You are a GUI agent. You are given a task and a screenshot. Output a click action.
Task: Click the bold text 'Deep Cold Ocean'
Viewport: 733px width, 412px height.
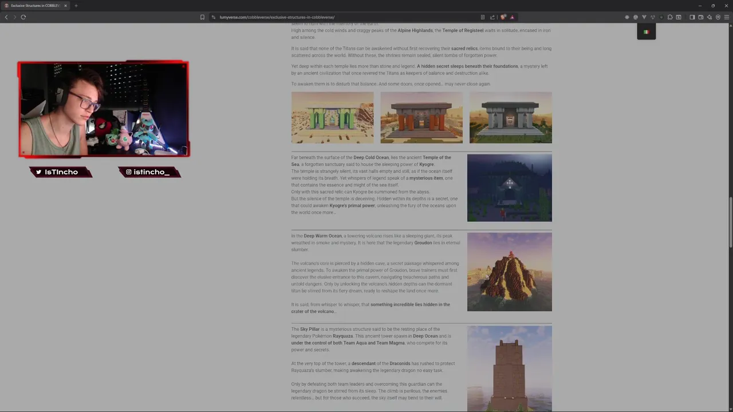(371, 157)
